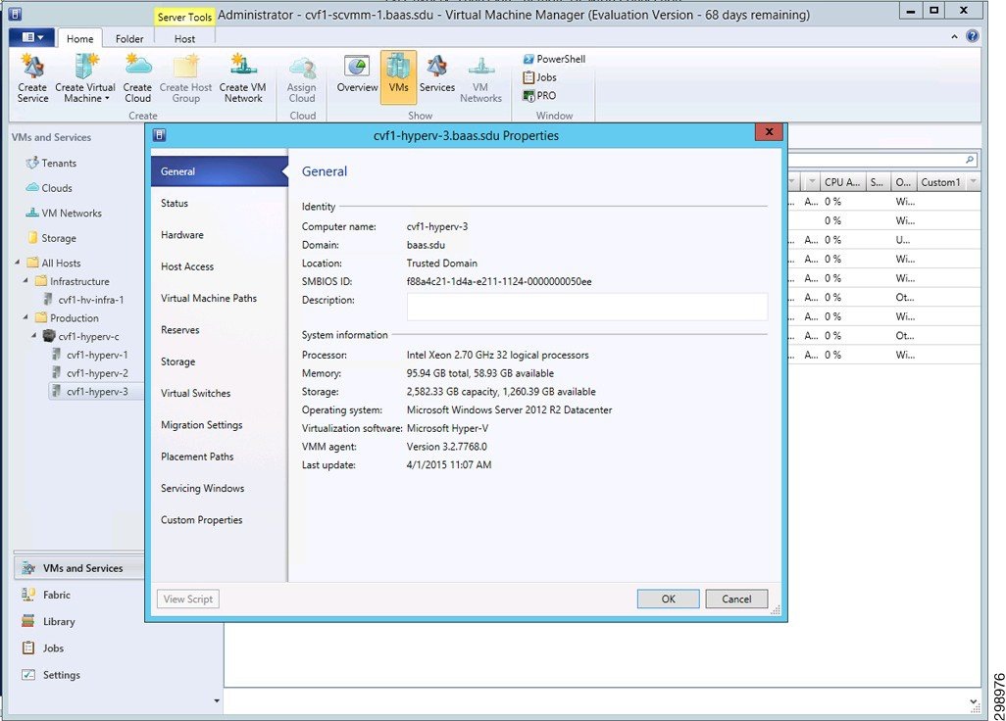Image resolution: width=1006 pixels, height=721 pixels.
Task: Select Clouds in navigation tree
Action: pos(49,188)
